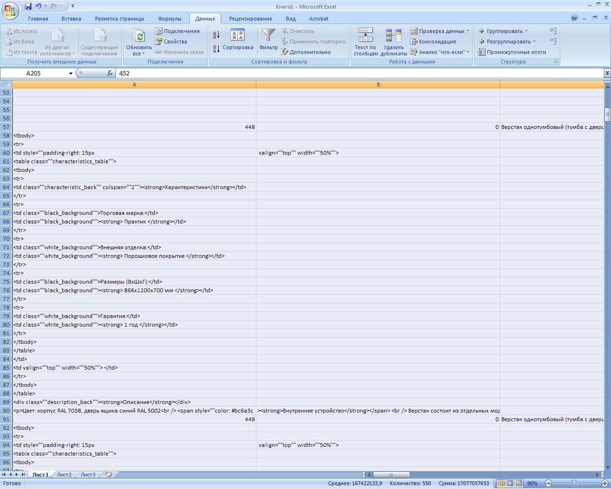The image size is (611, 489).
Task: Switch to Page Layout view in status bar
Action: point(510,483)
